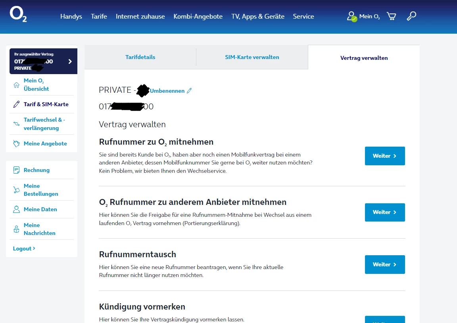The width and height of the screenshot is (457, 323).
Task: Click Weiter for Rufnummer zu anderem Anbieter
Action: [385, 212]
